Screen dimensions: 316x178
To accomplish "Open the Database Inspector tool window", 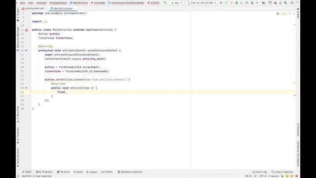I will (130, 172).
